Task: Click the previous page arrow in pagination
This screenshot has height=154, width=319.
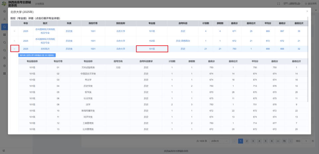Action: (234, 141)
